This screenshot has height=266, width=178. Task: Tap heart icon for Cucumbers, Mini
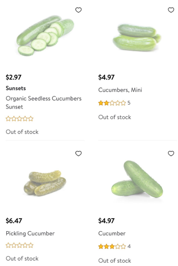[171, 10]
